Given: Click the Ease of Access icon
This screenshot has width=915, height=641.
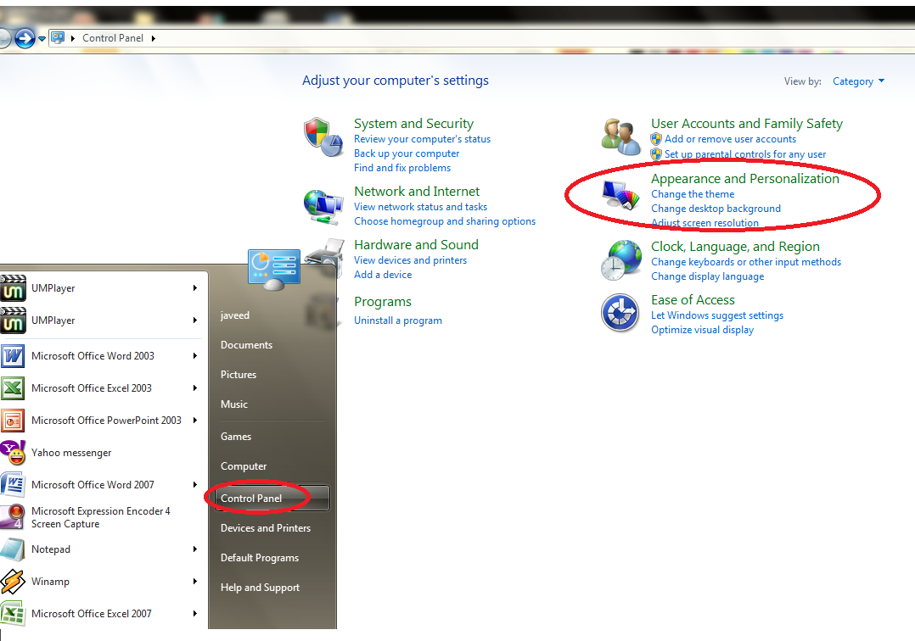Looking at the screenshot, I should 620,313.
